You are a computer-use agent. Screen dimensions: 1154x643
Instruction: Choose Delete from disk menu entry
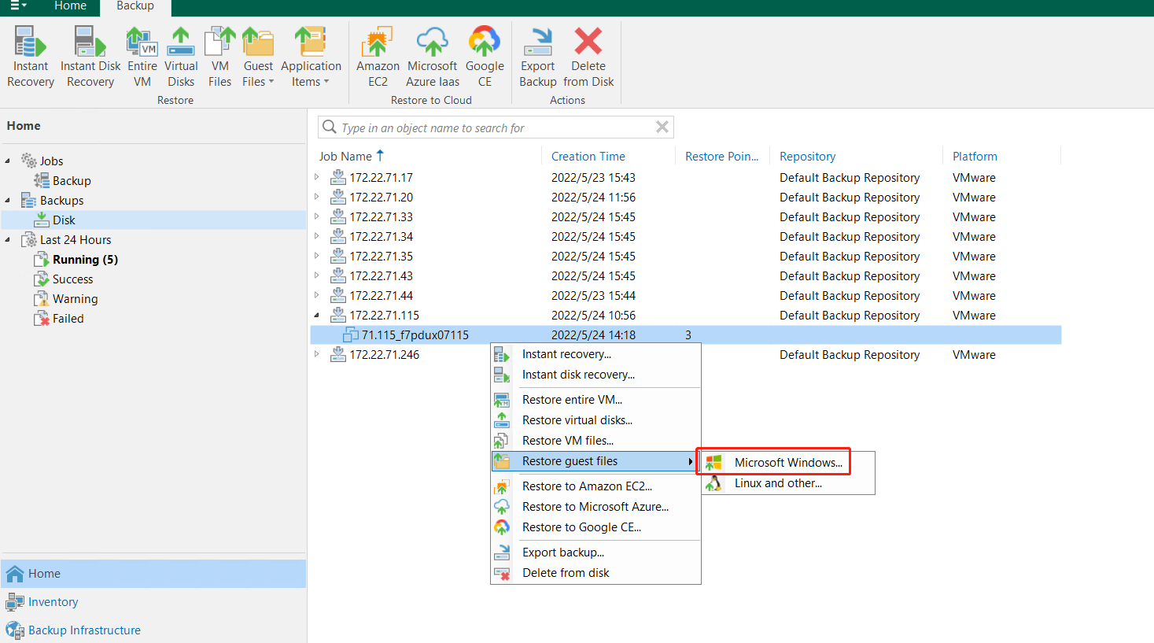pyautogui.click(x=595, y=573)
